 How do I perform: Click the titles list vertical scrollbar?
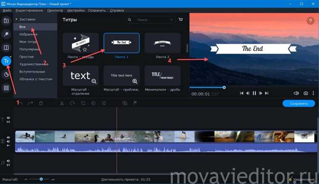pos(187,48)
